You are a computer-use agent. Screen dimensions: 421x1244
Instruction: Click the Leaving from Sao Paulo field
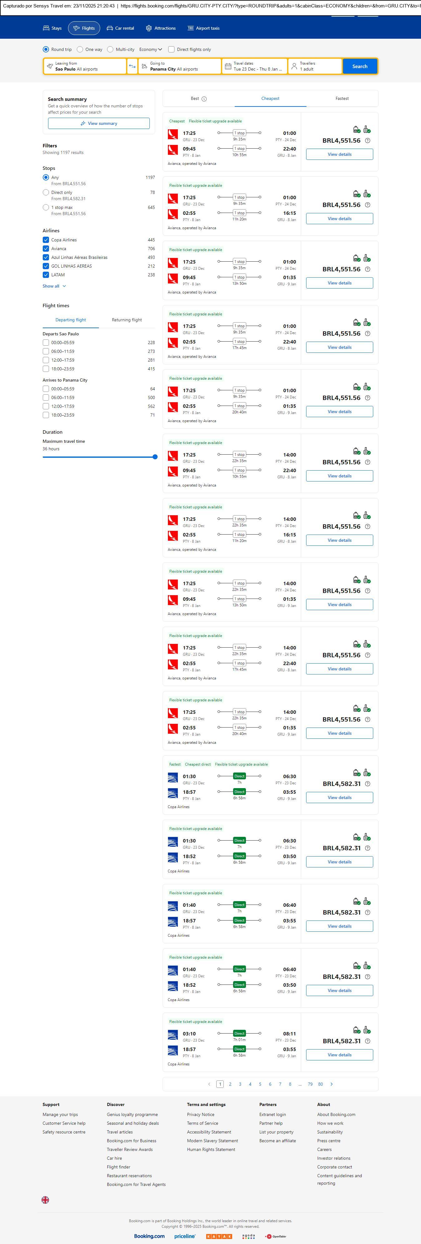click(85, 66)
